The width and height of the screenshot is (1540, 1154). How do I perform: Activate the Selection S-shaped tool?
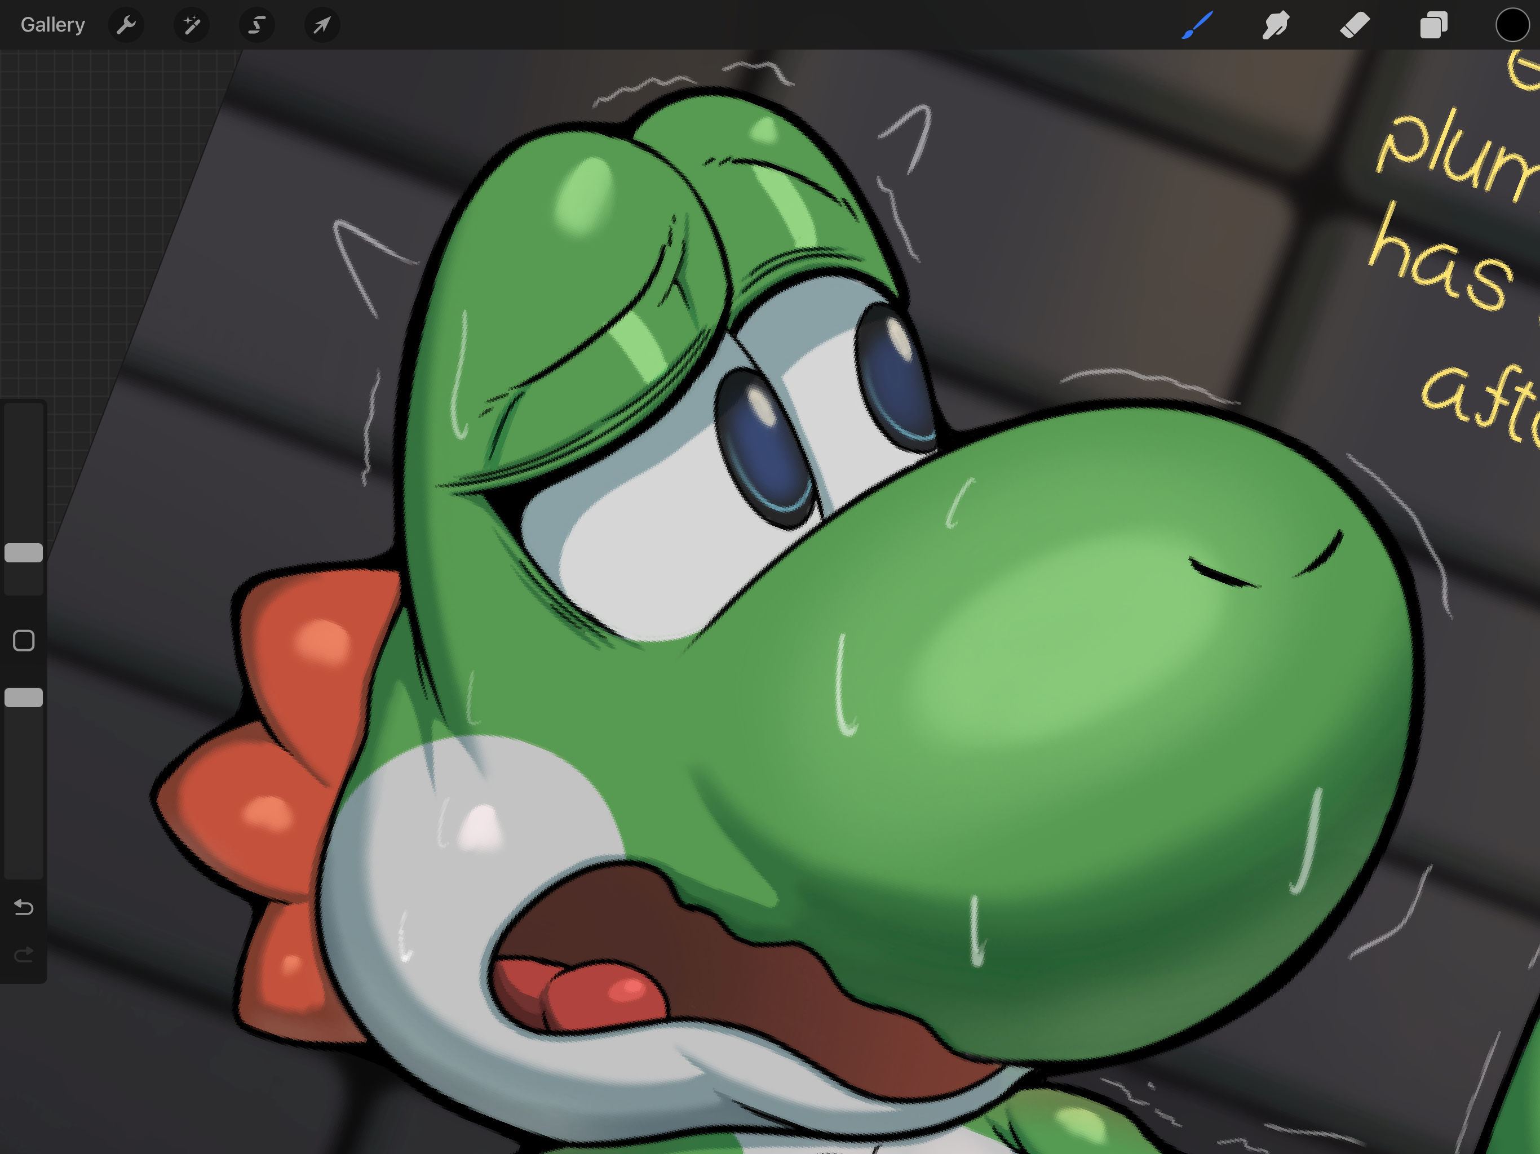point(257,26)
